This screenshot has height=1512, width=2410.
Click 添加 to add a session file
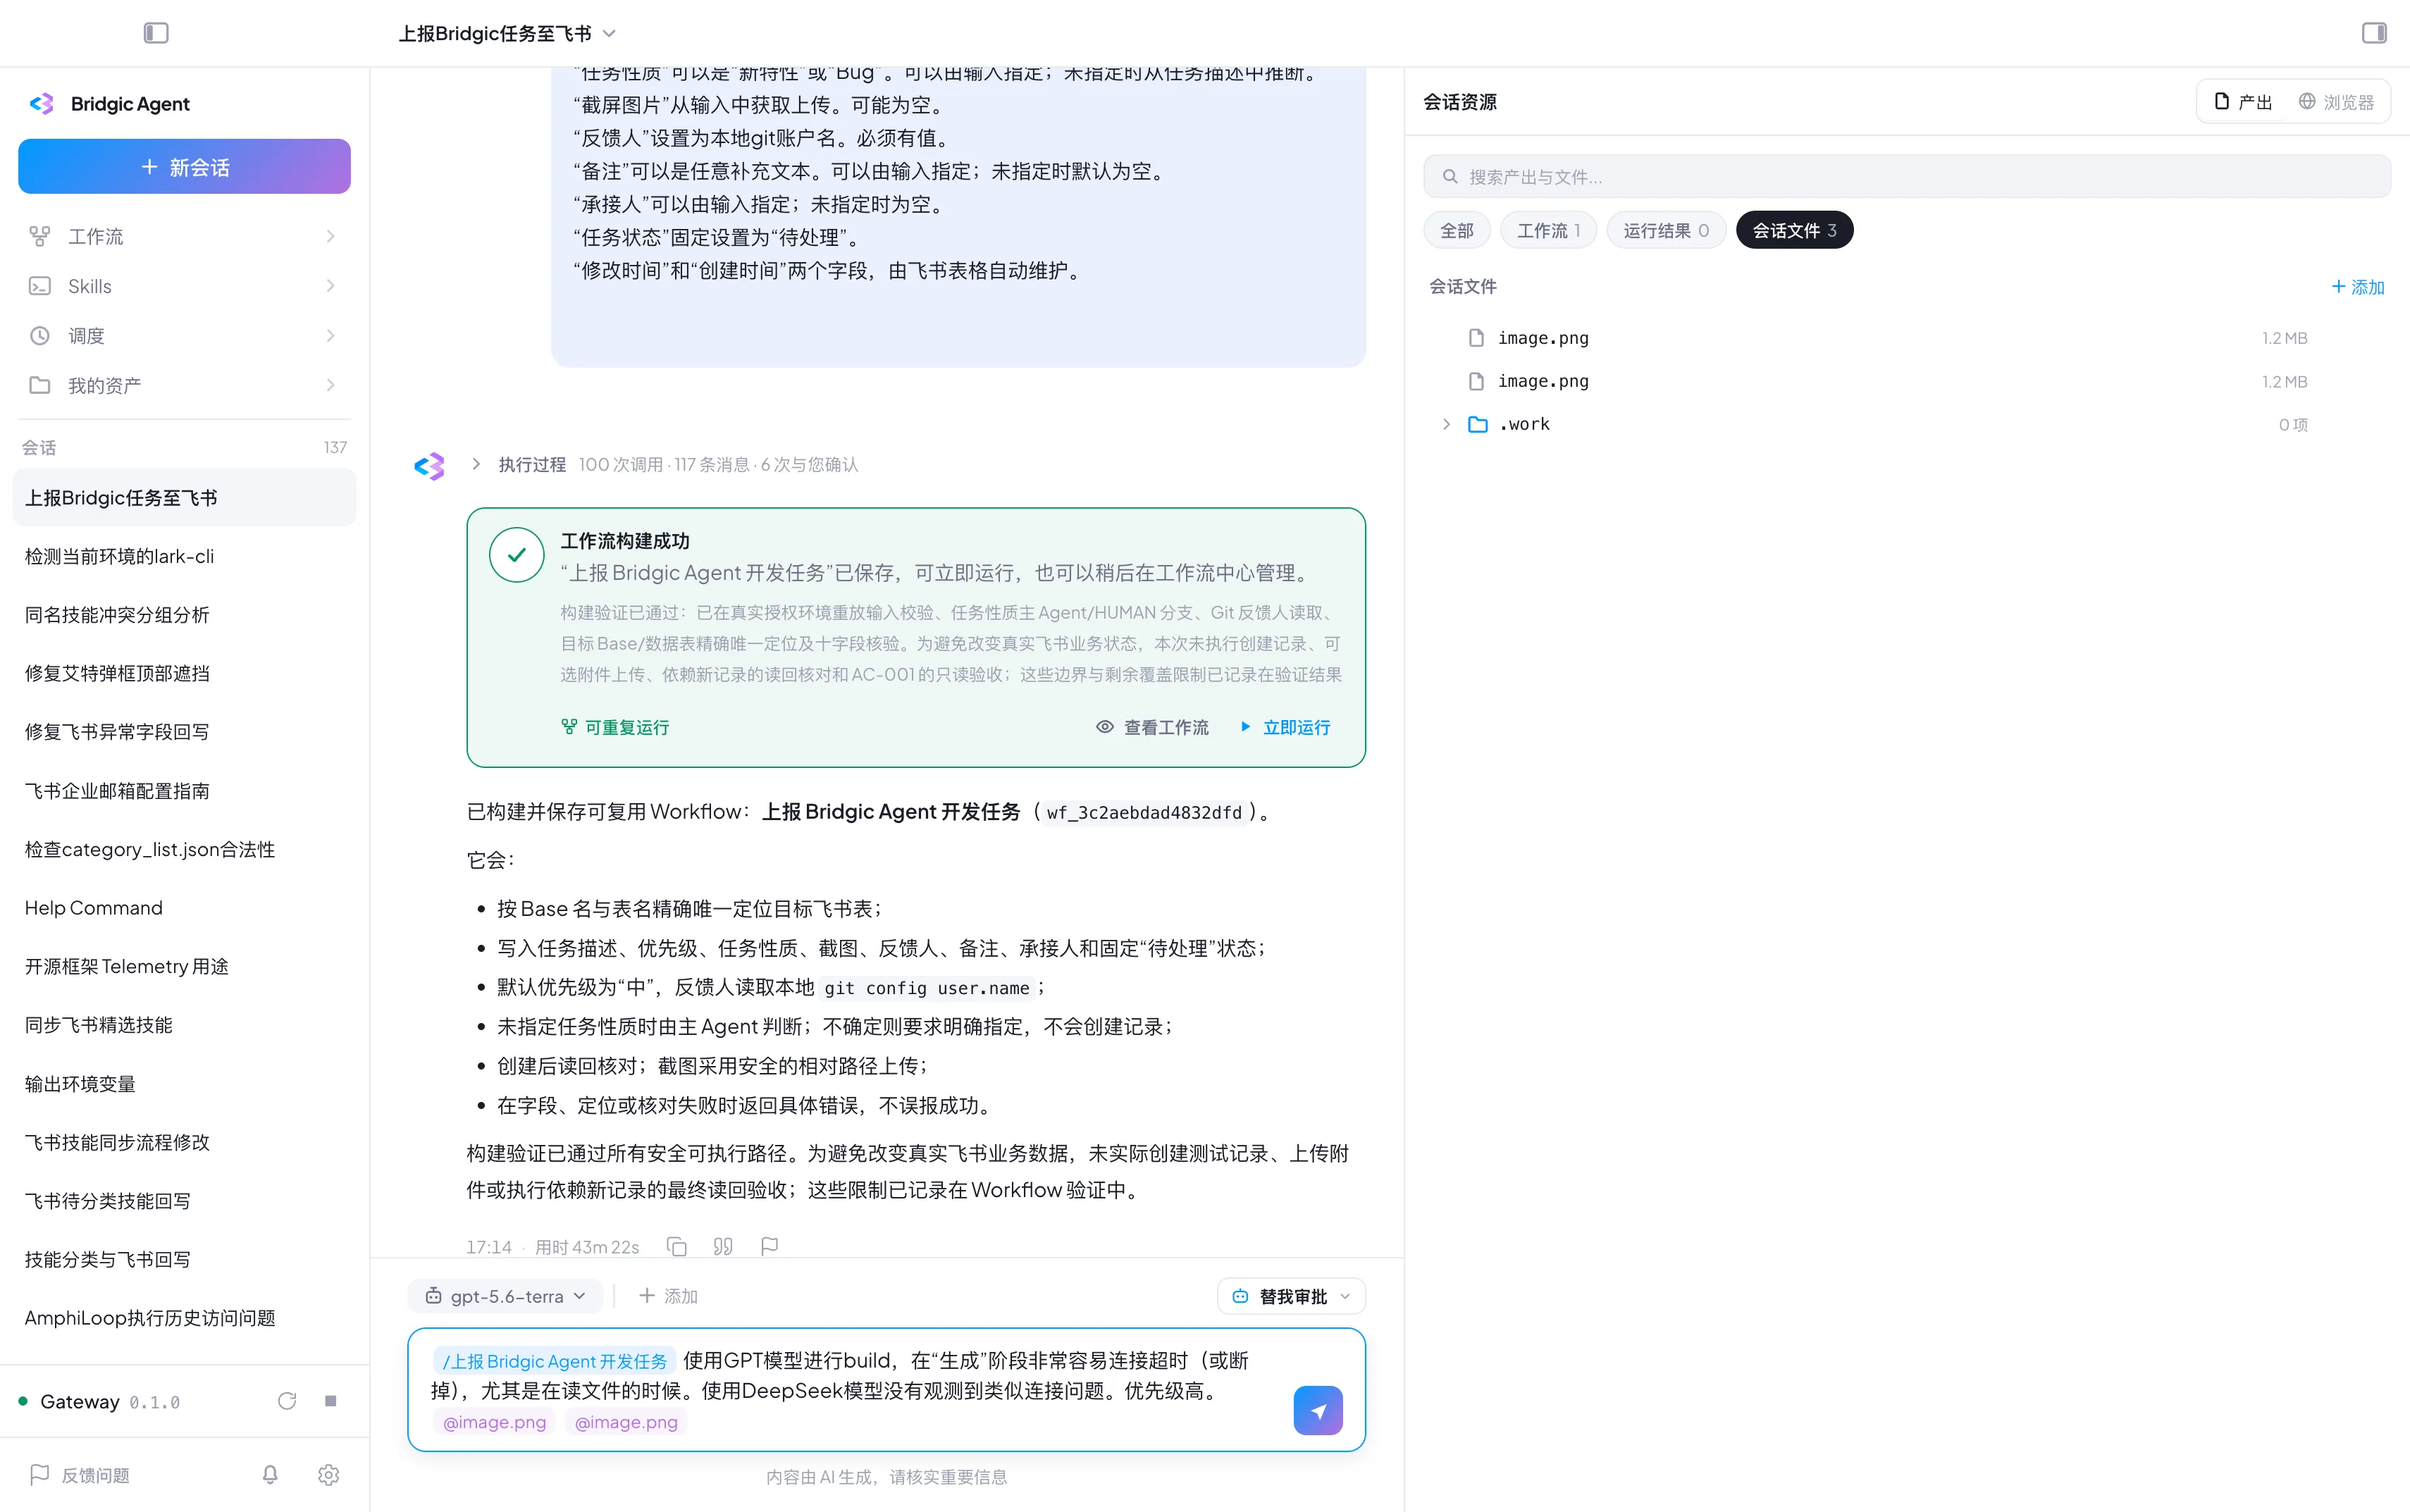[2358, 287]
